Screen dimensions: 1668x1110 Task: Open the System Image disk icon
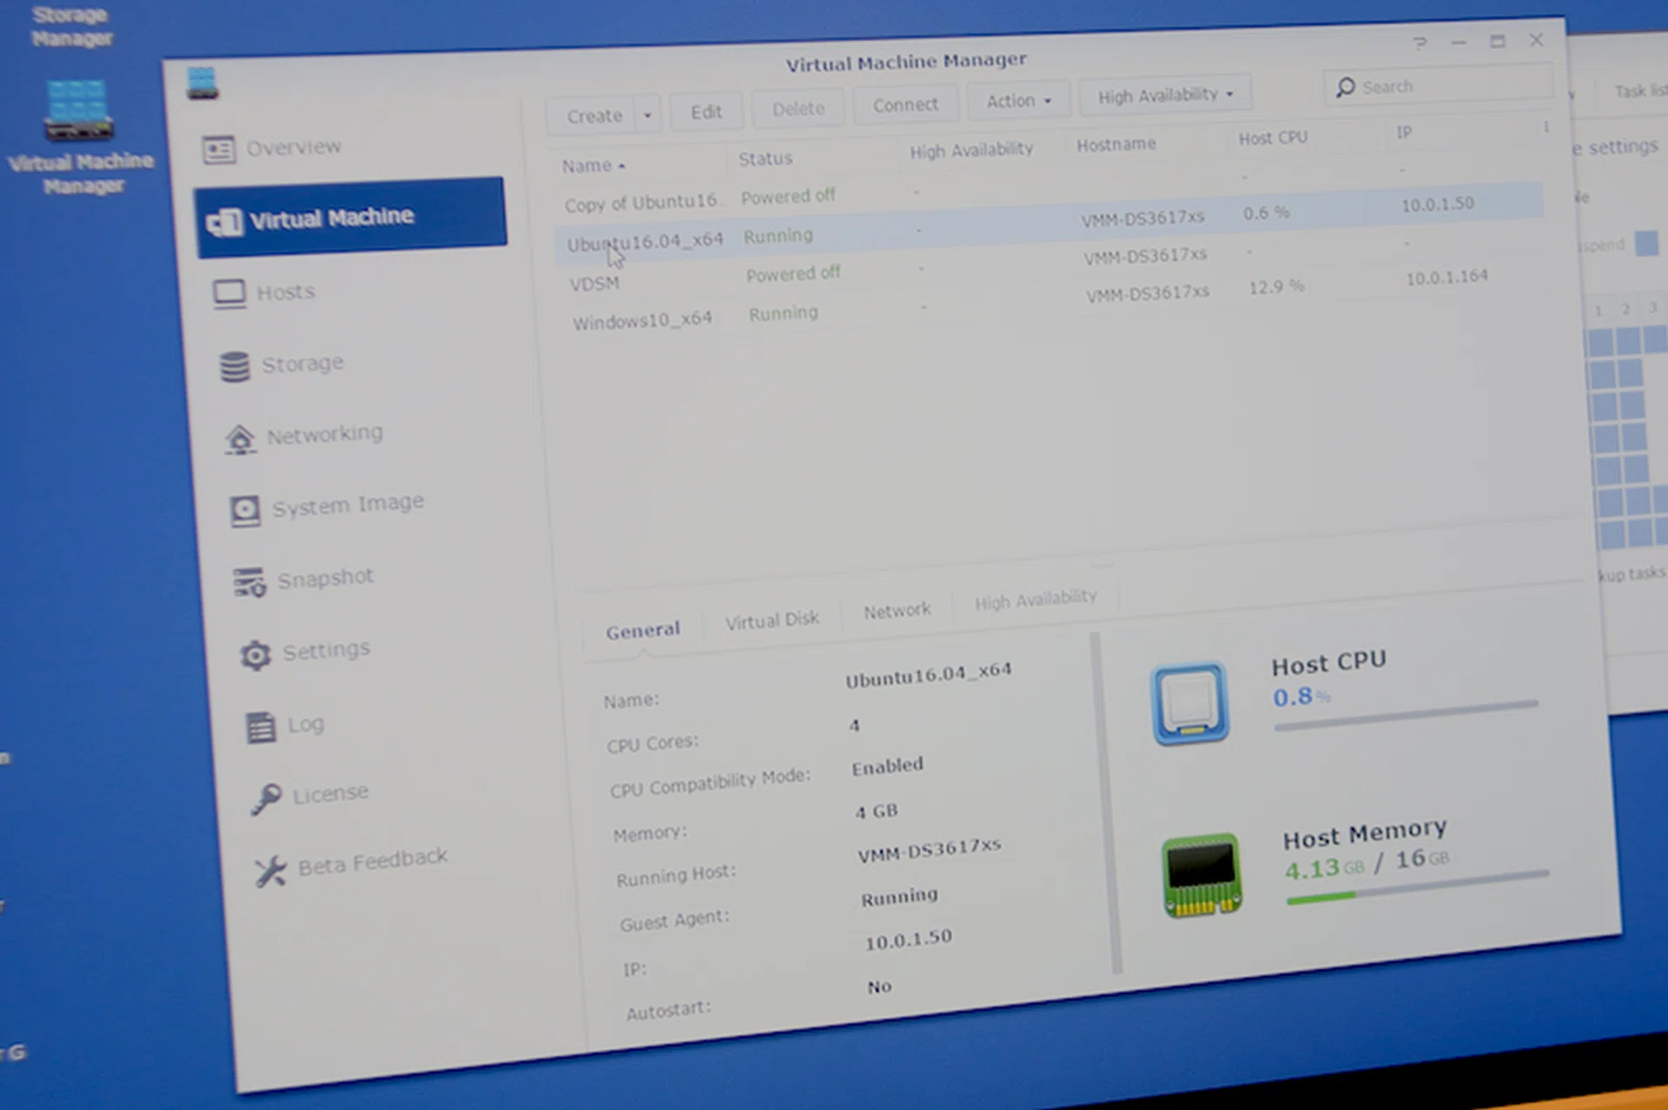click(245, 511)
